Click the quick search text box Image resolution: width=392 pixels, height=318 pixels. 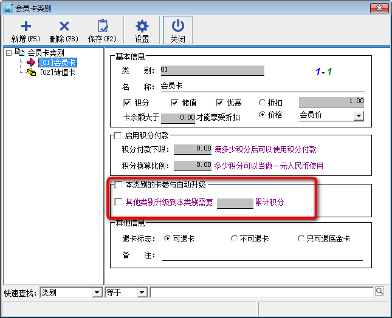coord(262,292)
